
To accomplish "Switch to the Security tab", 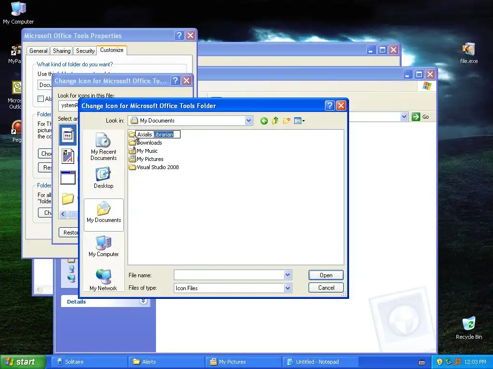I will pos(85,51).
